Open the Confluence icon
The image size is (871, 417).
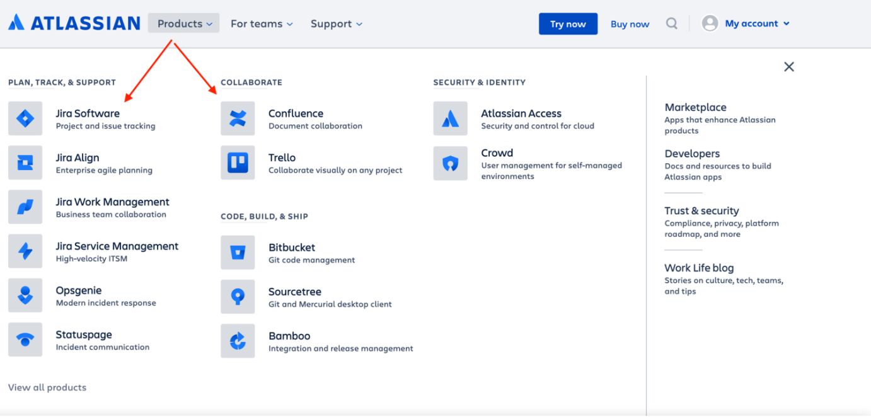tap(238, 118)
